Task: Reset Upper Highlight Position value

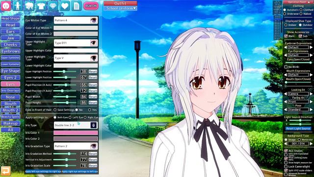Action: coord(93,71)
